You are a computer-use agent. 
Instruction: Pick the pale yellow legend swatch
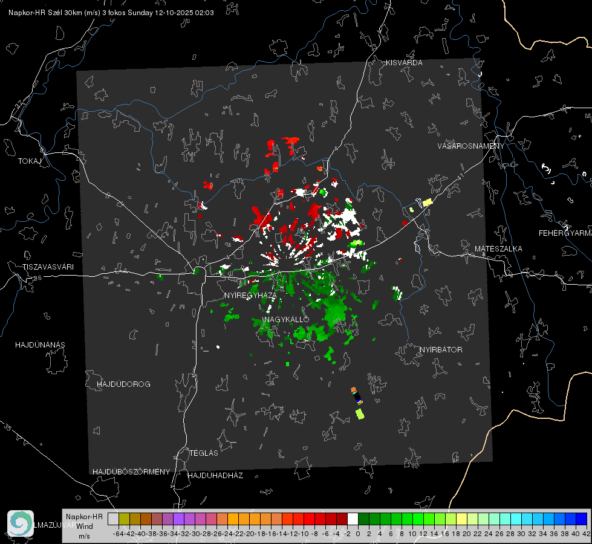tap(461, 519)
